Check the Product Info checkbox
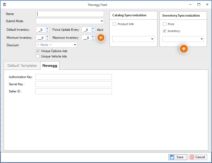 pos(114,24)
